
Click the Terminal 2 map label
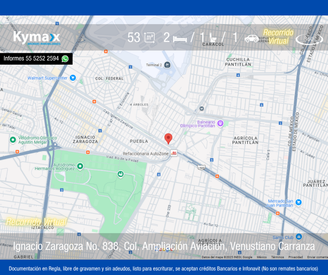coord(154,65)
